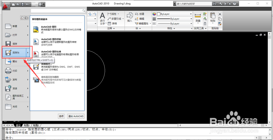Show recent documents icon in application menu

click(22, 18)
